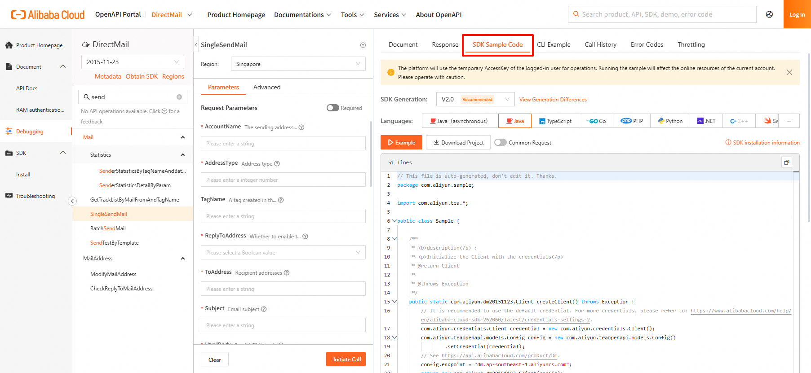Viewport: 811px width, 373px height.
Task: Click the help icon next to Subject
Action: [264, 309]
